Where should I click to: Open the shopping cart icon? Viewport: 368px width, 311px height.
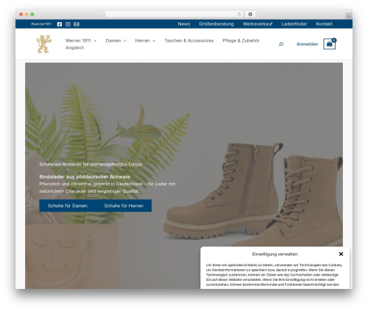(x=330, y=44)
